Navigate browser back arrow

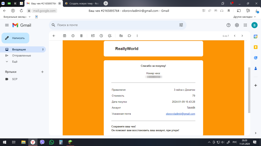point(4,11)
